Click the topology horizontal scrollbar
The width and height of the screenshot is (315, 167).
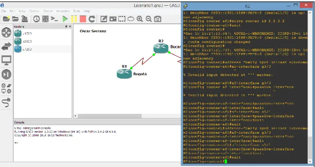109,116
